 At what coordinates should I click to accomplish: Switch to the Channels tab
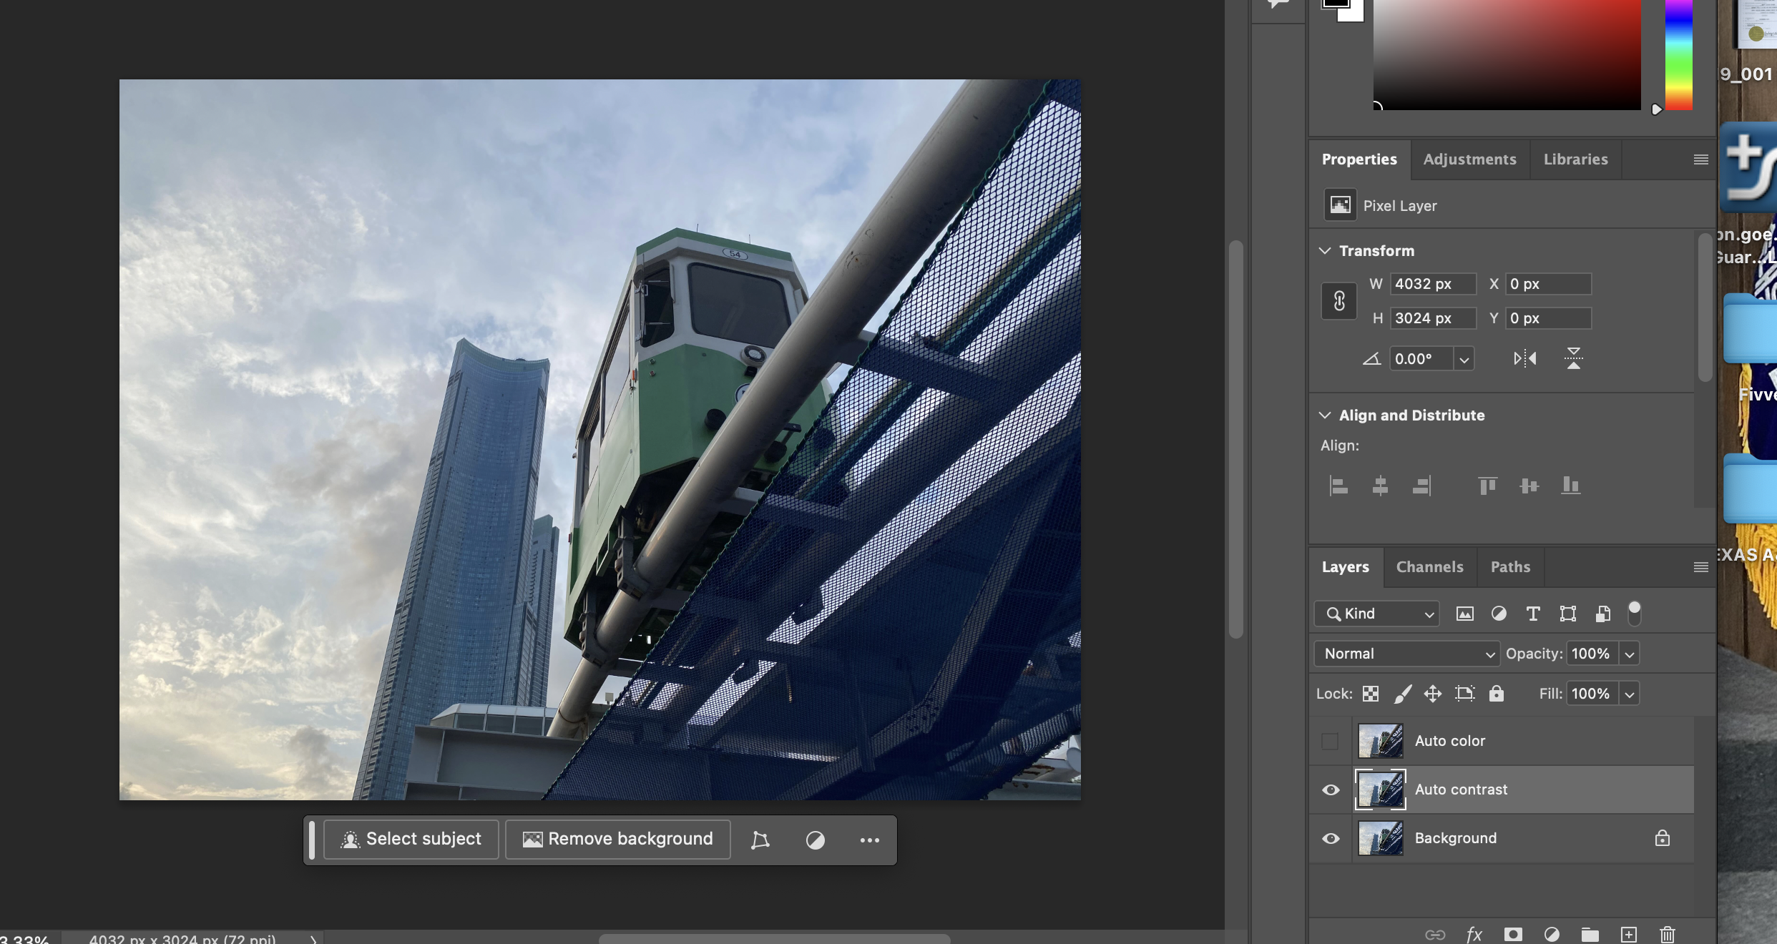pos(1429,567)
